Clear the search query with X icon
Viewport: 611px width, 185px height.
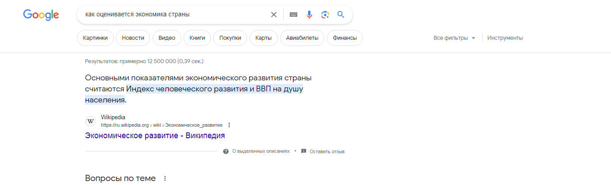click(x=274, y=15)
